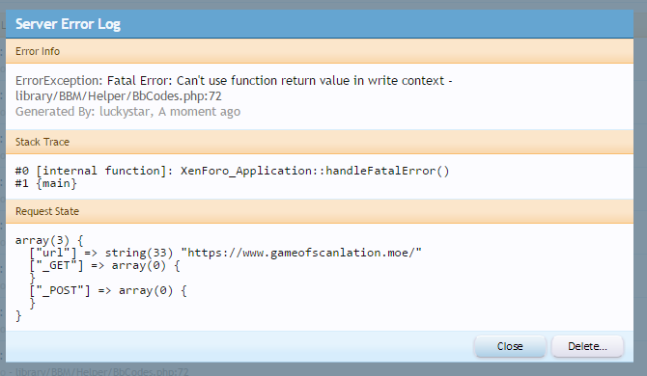Click the array(3) opening line in Request State
The width and height of the screenshot is (647, 376).
click(x=49, y=240)
